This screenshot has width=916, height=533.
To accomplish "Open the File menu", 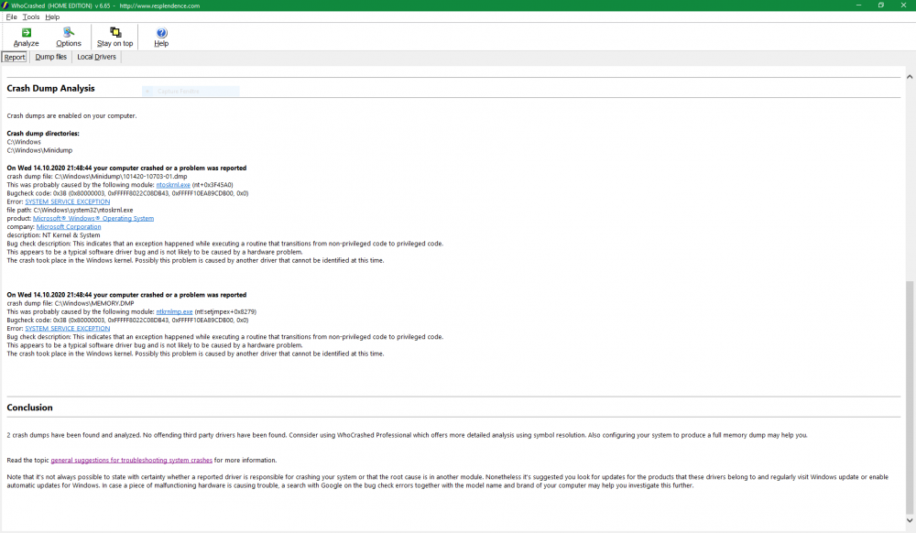I will [x=12, y=16].
